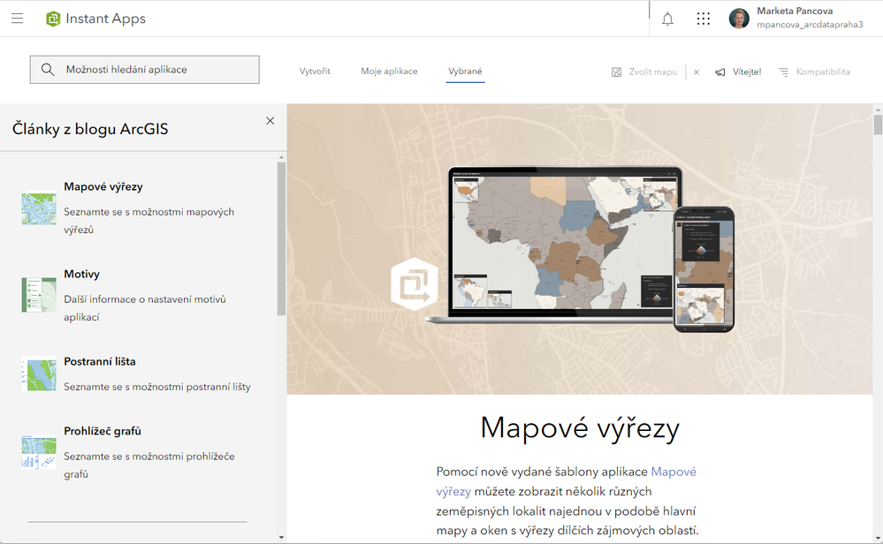
Task: Open the Kompatibilita option
Action: tap(814, 72)
